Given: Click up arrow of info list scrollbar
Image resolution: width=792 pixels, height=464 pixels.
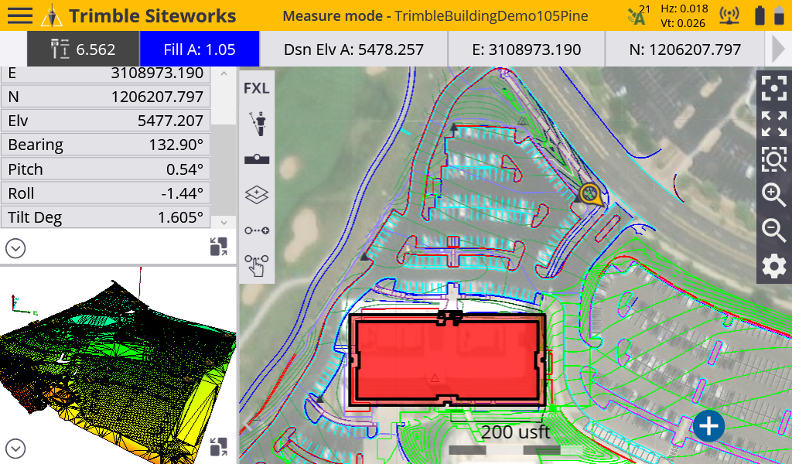Looking at the screenshot, I should [224, 73].
